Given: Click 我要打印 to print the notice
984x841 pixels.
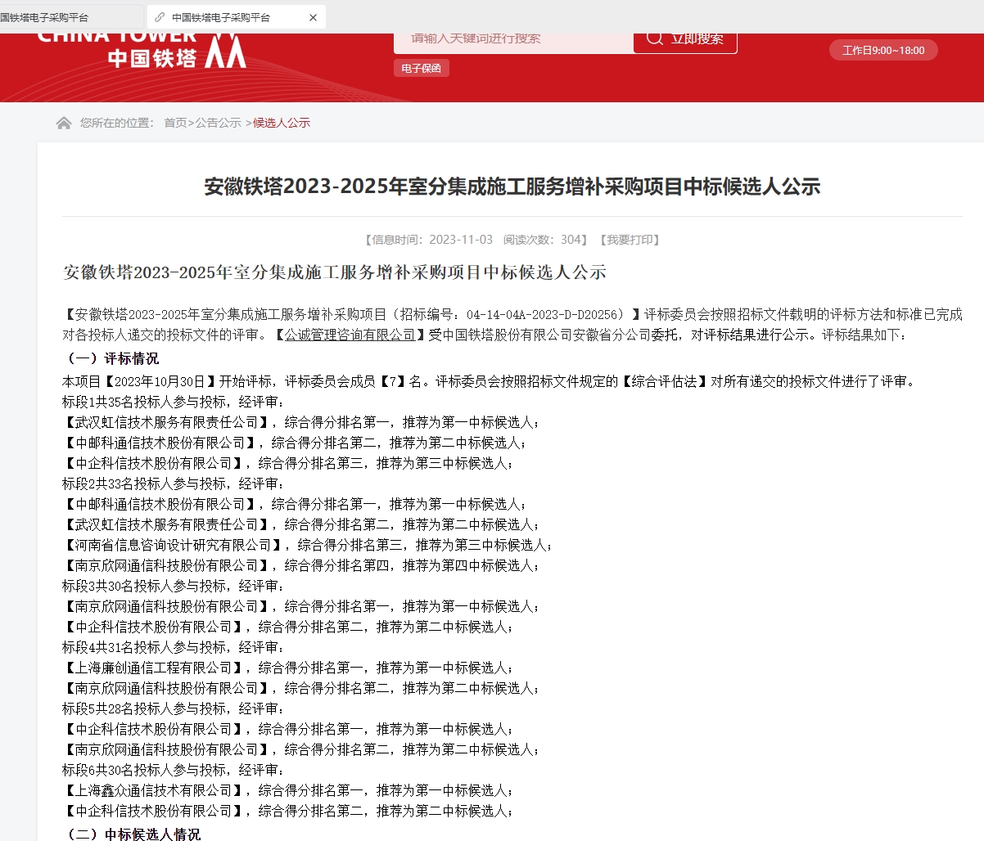Looking at the screenshot, I should coord(630,240).
